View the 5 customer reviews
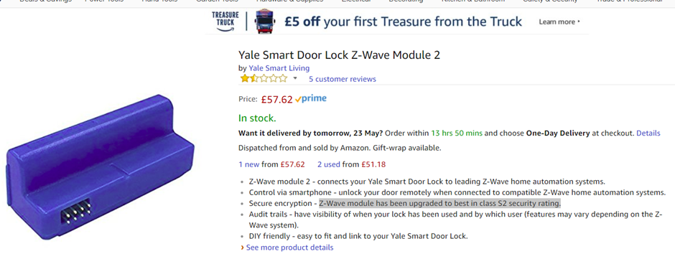 pos(343,79)
